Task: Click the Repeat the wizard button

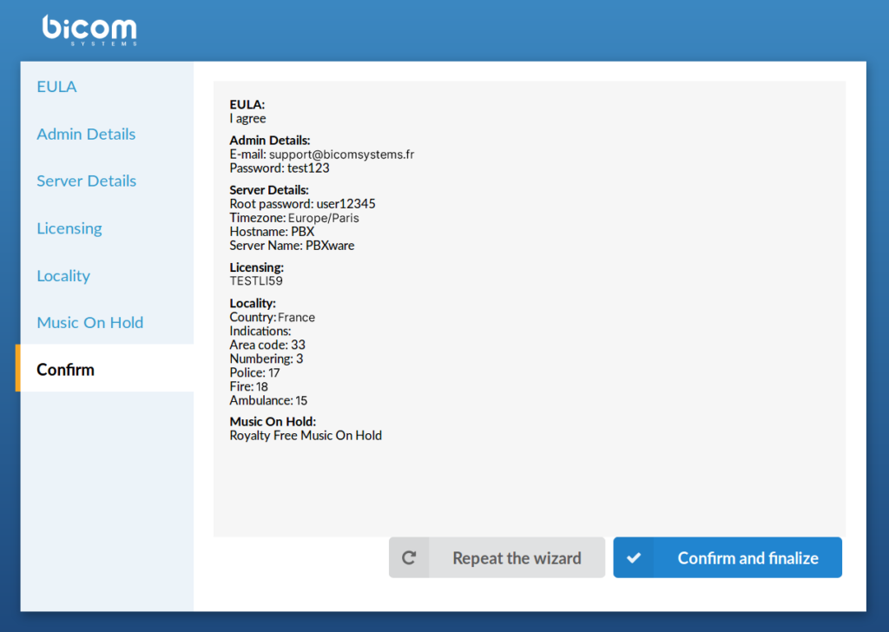Action: tap(517, 557)
